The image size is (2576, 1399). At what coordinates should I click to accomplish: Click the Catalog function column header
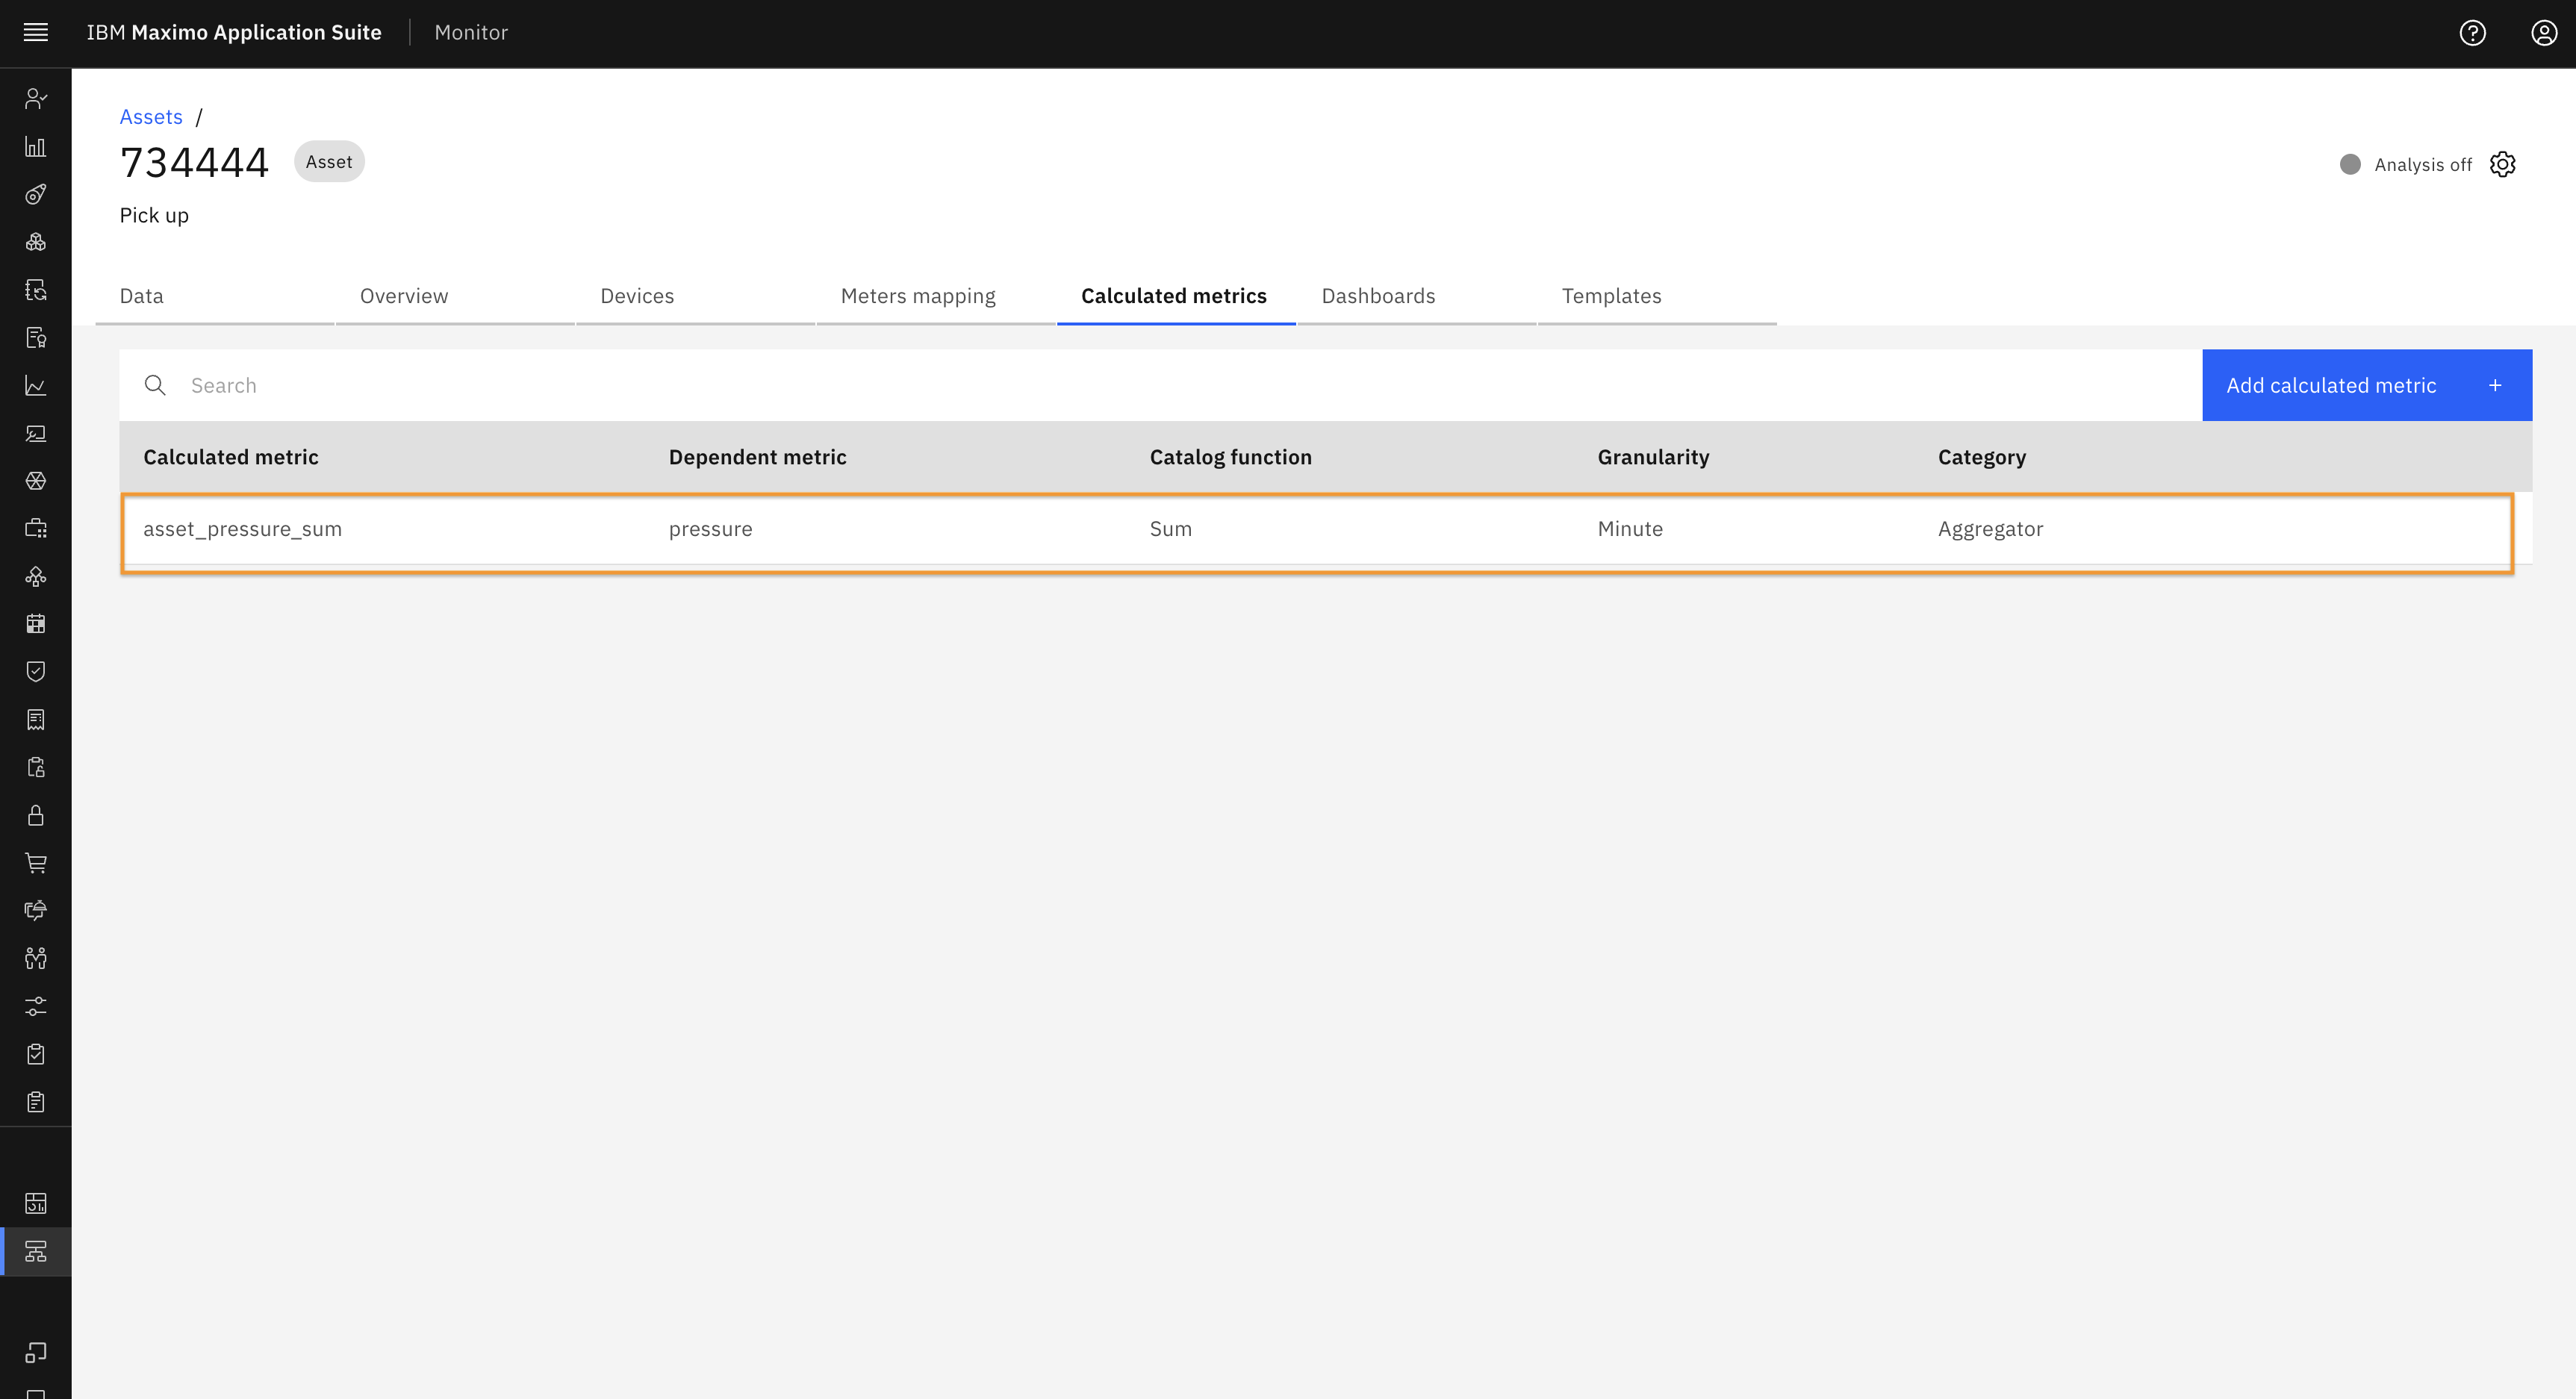pyautogui.click(x=1230, y=457)
